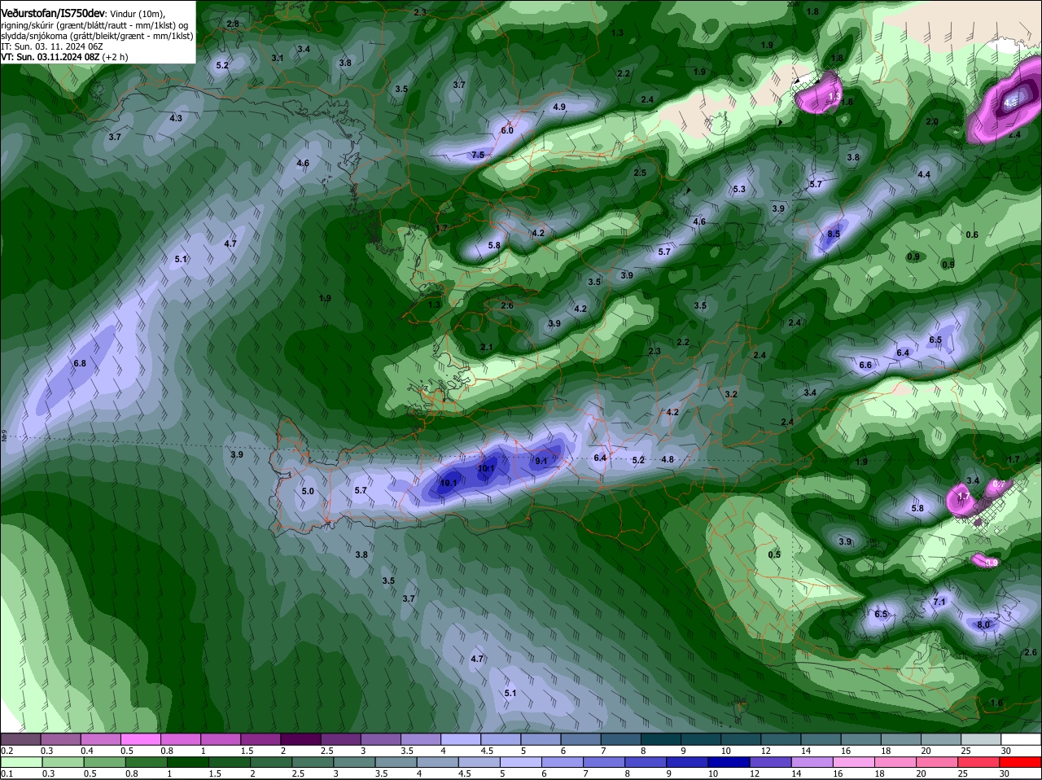Click the 8.0 value on the map

click(983, 624)
